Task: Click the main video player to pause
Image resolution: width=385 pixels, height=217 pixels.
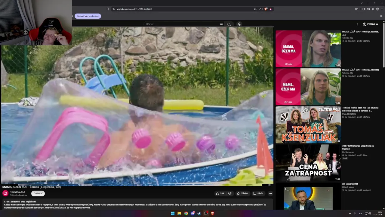Action: [x=137, y=105]
